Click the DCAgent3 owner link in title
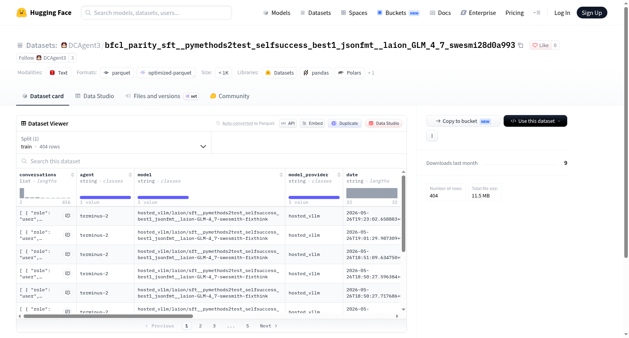Screen dimensions: 629x338 click(85, 45)
